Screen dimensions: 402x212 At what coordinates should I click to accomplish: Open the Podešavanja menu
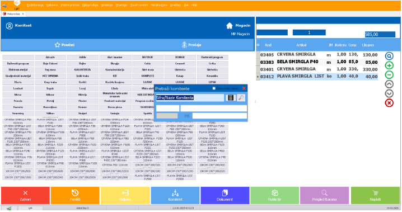pyautogui.click(x=35, y=5)
